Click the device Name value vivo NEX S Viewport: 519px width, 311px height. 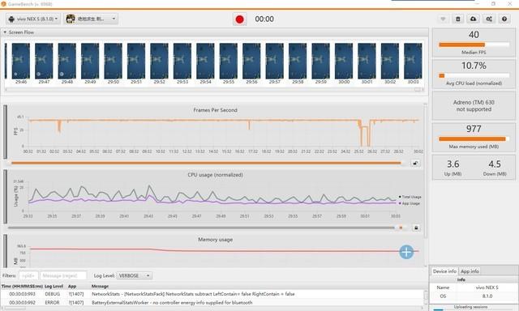coord(487,288)
